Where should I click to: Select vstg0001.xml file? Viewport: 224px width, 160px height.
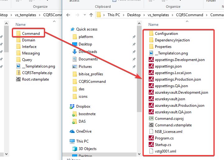[x=162, y=151]
